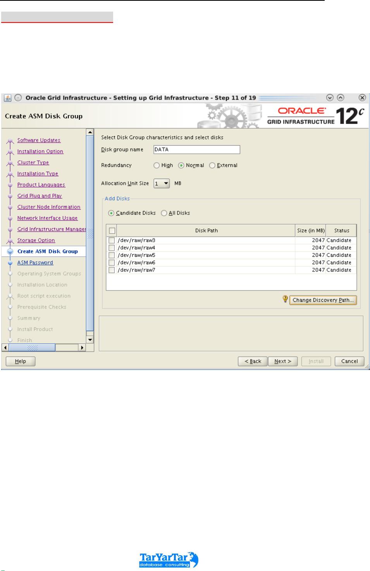Open the Product Languages step
Screen dimensions: 370x571
coord(41,185)
